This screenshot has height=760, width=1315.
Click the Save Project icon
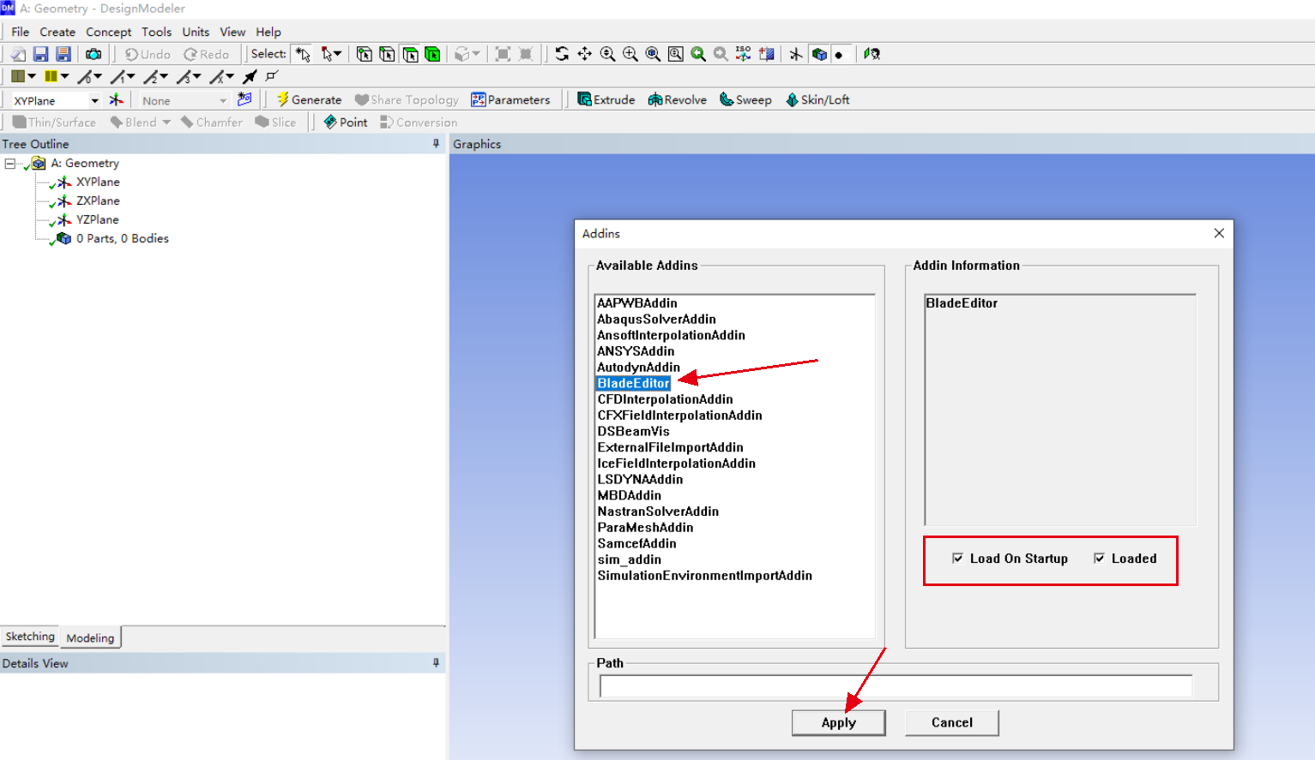pyautogui.click(x=40, y=54)
